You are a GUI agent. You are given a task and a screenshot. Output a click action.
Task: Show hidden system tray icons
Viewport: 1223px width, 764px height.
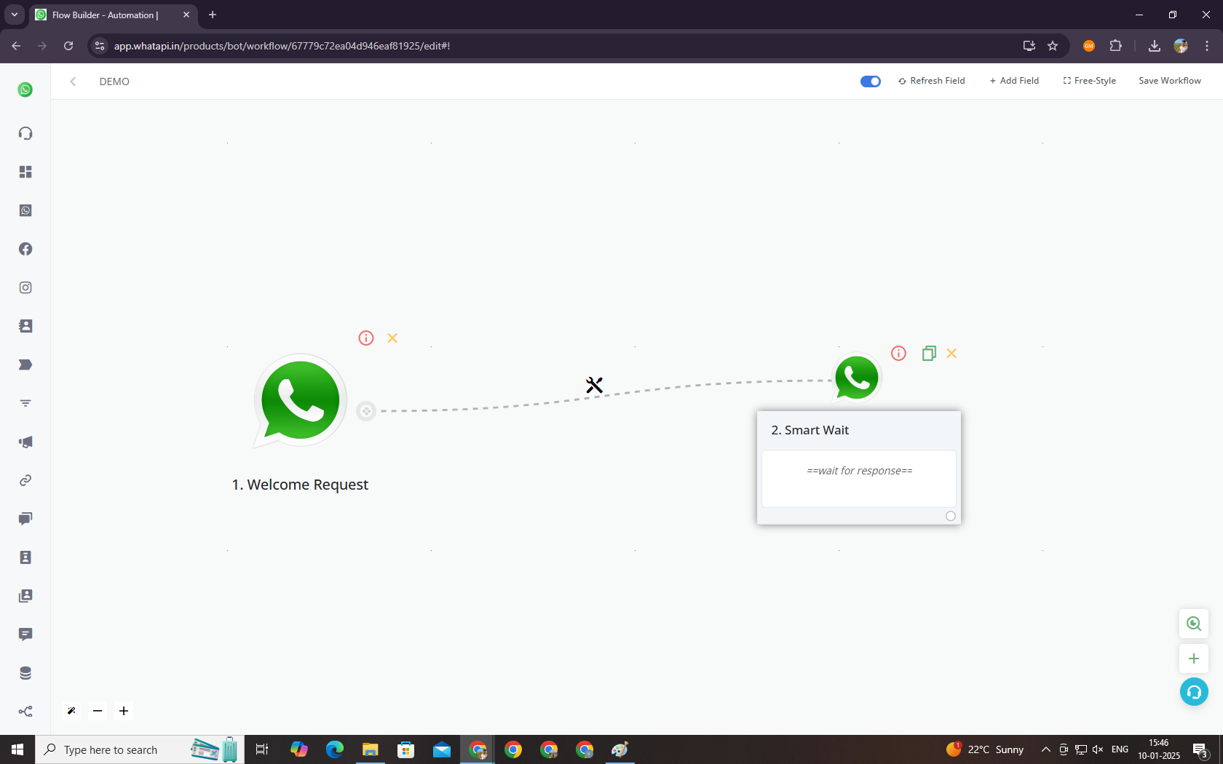click(1046, 749)
